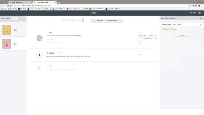Open the info icon next to 2. Load
Image resolution: width=204 pixels, height=115 pixels.
(61, 53)
